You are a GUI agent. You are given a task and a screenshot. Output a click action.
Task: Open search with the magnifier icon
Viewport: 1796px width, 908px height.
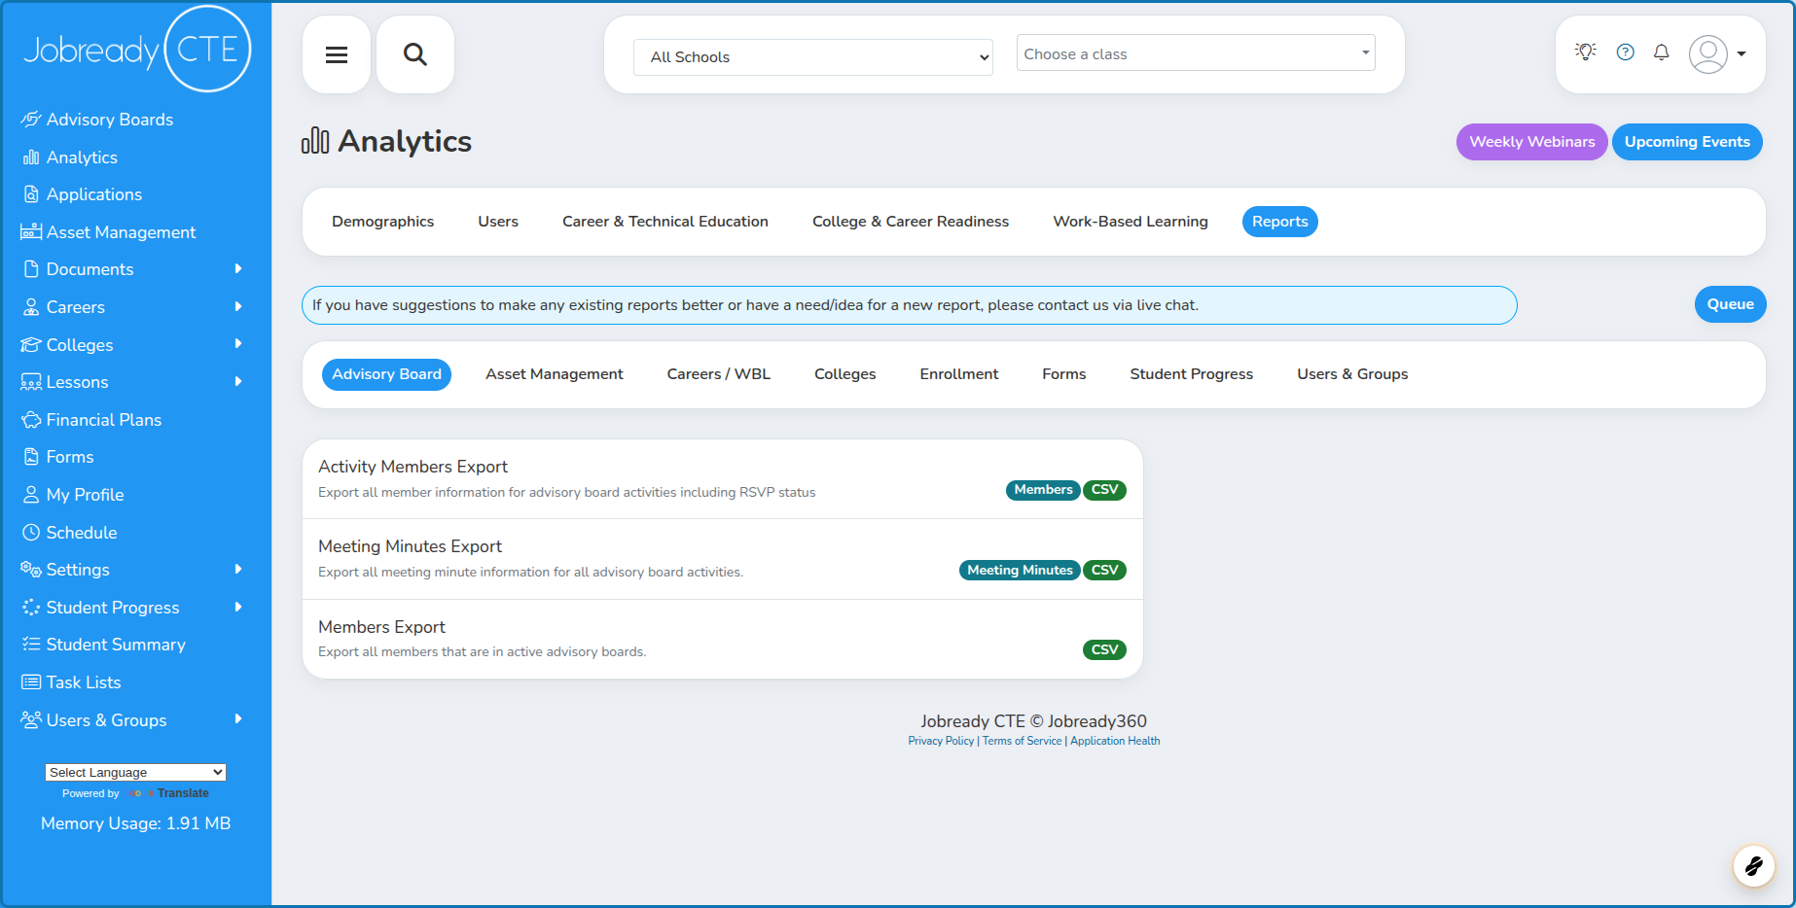[415, 54]
